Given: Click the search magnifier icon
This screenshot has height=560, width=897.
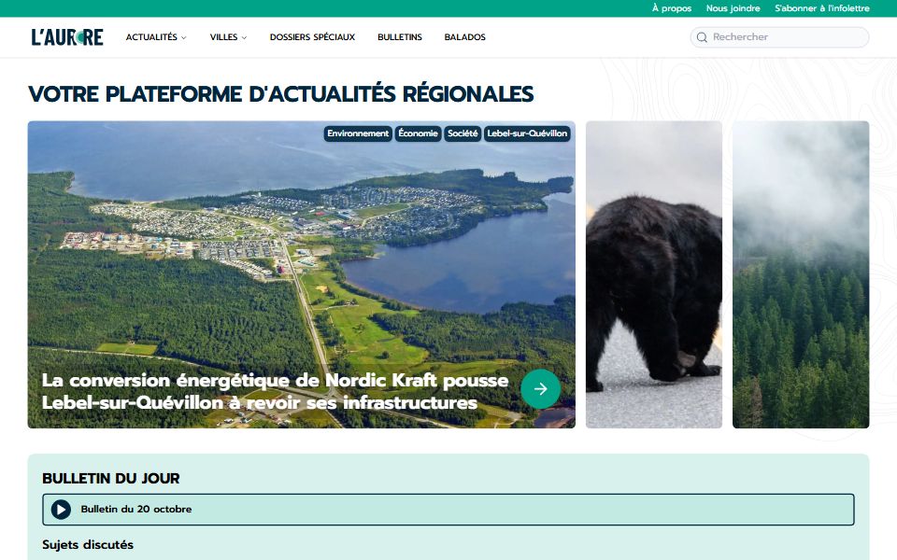Looking at the screenshot, I should pyautogui.click(x=702, y=37).
